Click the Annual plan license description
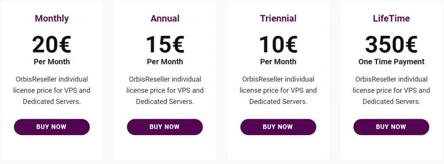 [x=165, y=91]
